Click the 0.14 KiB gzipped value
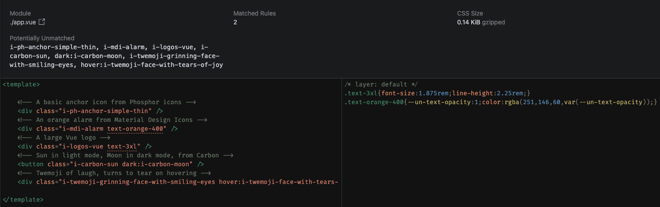 pyautogui.click(x=481, y=22)
